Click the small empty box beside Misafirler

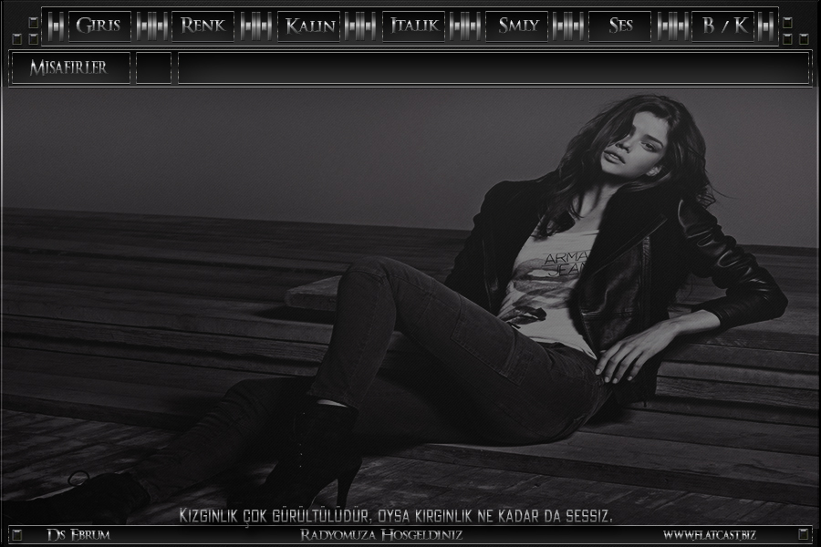(153, 68)
